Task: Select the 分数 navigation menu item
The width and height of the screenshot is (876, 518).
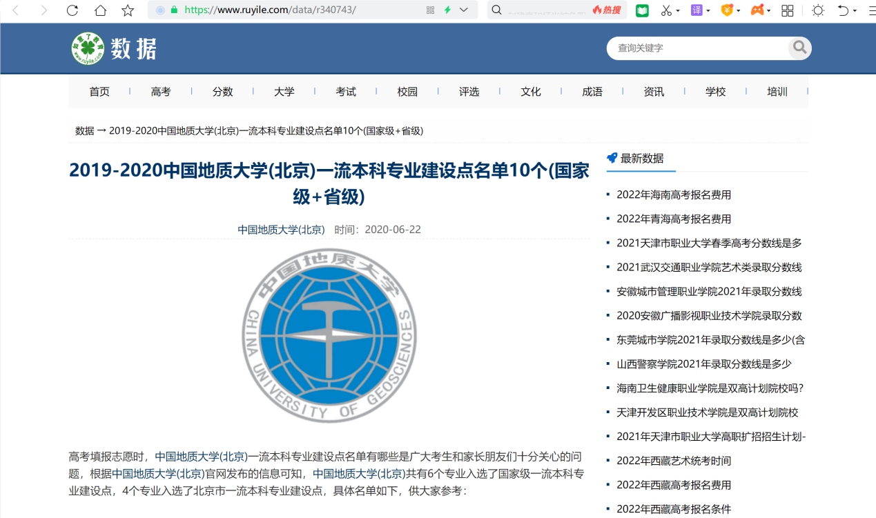Action: [x=222, y=92]
